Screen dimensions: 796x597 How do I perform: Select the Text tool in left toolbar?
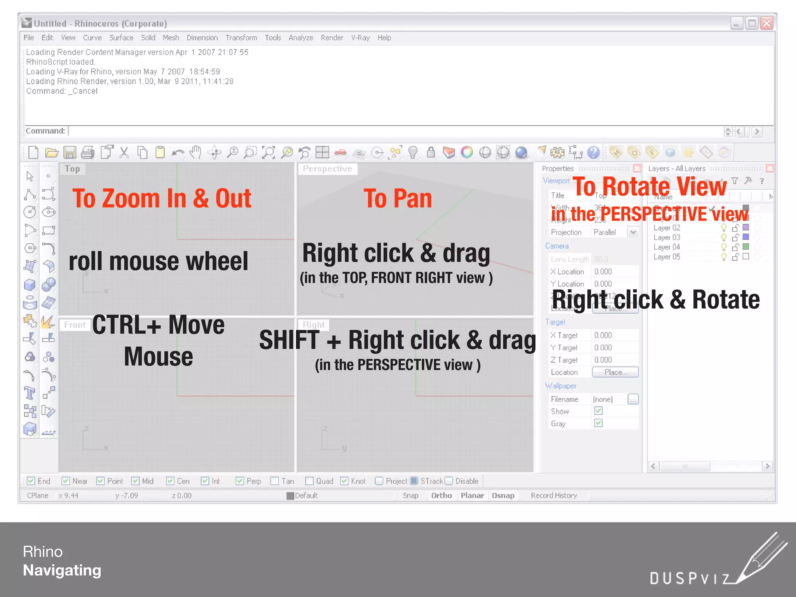(x=30, y=393)
